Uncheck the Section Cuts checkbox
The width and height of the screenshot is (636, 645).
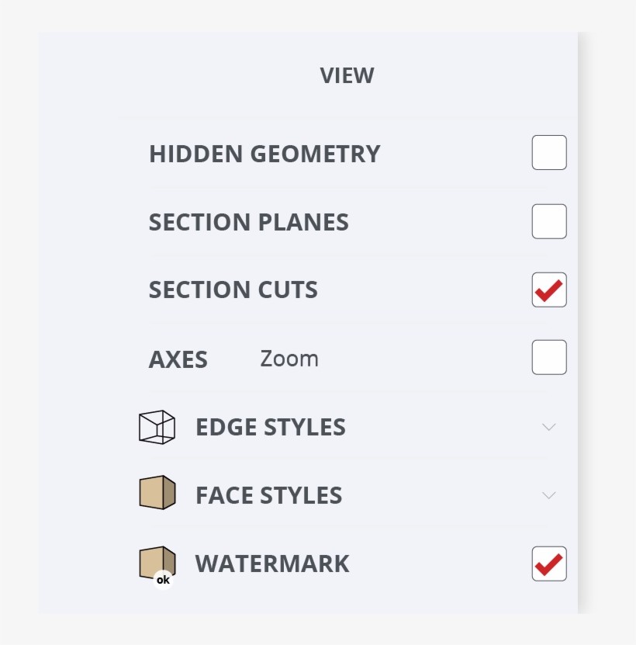point(549,290)
